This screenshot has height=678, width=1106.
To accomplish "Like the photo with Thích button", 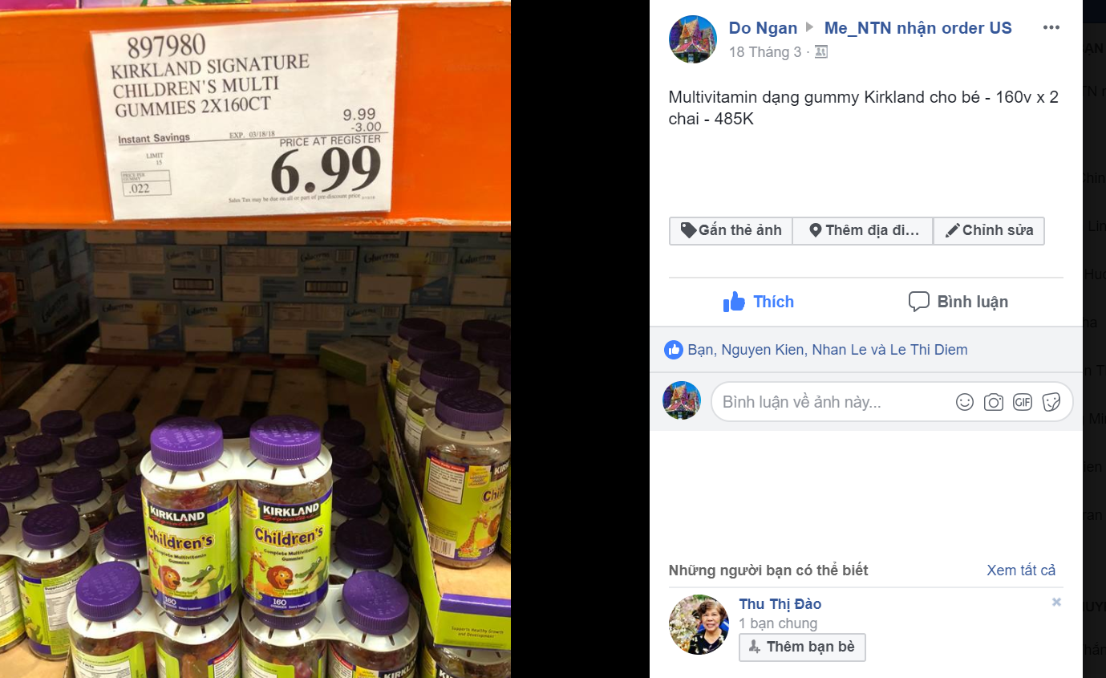I will [758, 302].
